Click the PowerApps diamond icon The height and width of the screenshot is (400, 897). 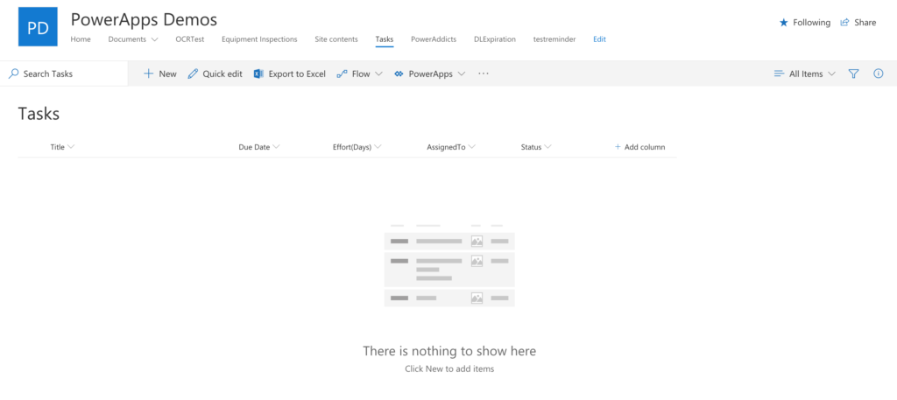pos(399,74)
